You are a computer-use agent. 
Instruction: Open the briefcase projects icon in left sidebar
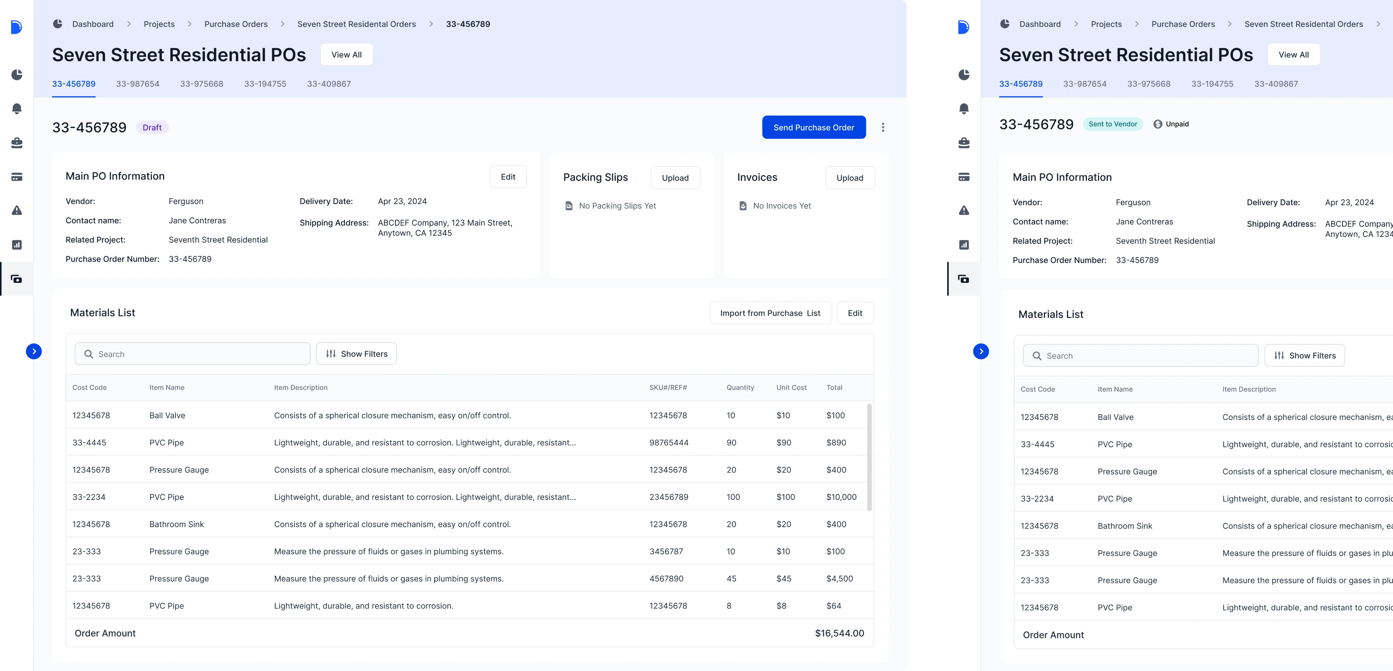[x=17, y=143]
